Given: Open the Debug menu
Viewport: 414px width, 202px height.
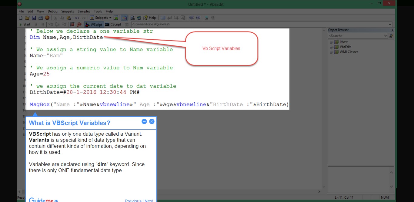Looking at the screenshot, I should 52,11.
